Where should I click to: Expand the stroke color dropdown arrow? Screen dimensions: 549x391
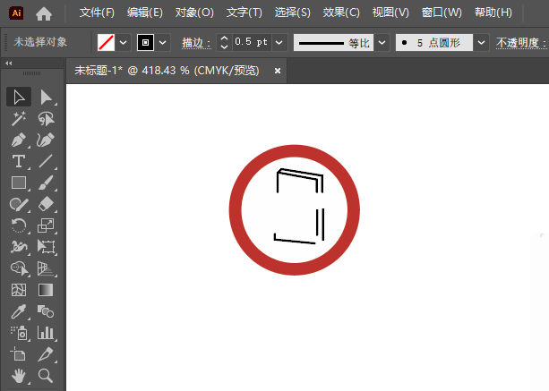(x=162, y=43)
